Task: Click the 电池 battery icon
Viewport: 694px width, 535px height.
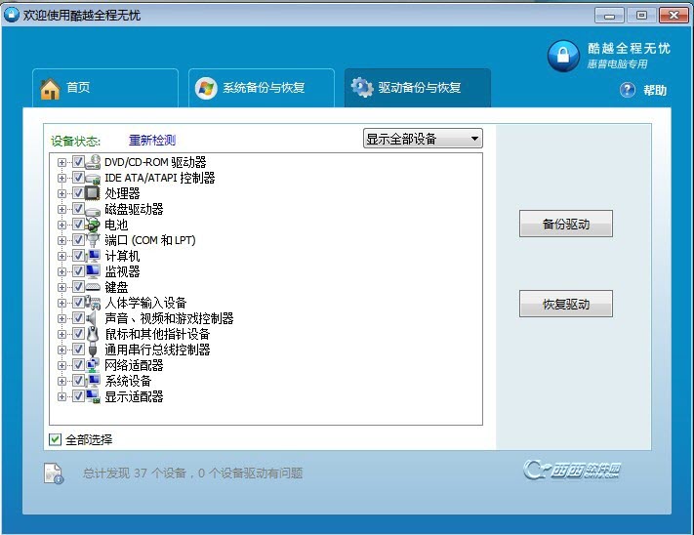Action: [x=93, y=225]
